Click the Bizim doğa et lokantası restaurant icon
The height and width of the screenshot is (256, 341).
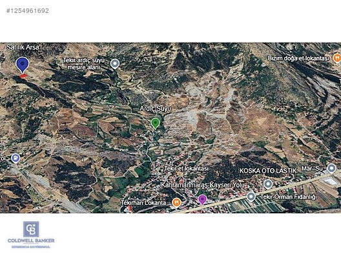pos(337,58)
